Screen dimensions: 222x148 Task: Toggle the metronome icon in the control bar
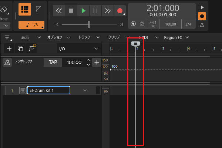[x=202, y=25]
